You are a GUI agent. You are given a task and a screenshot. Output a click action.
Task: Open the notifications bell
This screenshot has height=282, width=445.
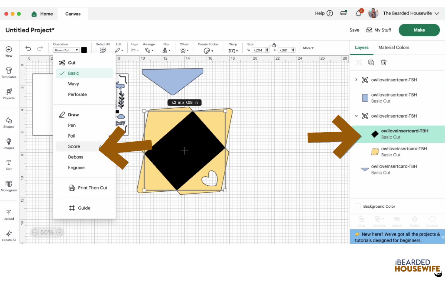point(359,13)
